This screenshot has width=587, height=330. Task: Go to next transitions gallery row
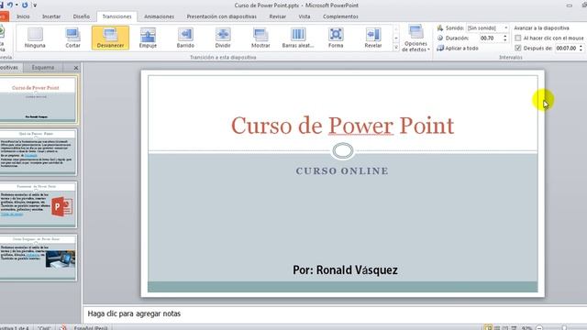pos(396,38)
